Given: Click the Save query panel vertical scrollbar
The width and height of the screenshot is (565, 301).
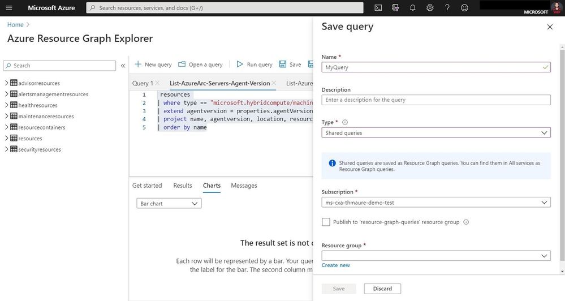Looking at the screenshot, I should coord(562,155).
